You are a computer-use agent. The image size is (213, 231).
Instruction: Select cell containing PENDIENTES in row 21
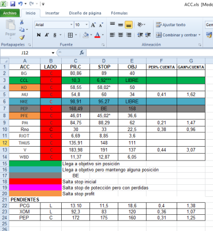click(25, 200)
